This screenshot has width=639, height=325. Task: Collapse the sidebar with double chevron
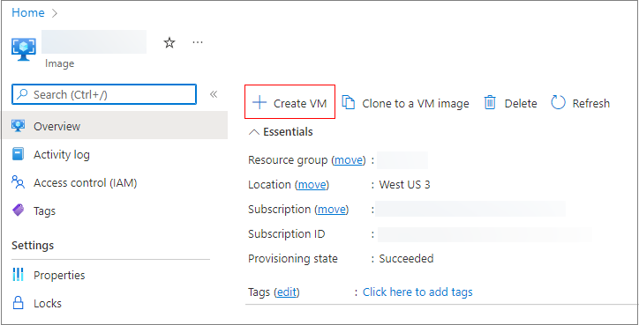coord(214,94)
